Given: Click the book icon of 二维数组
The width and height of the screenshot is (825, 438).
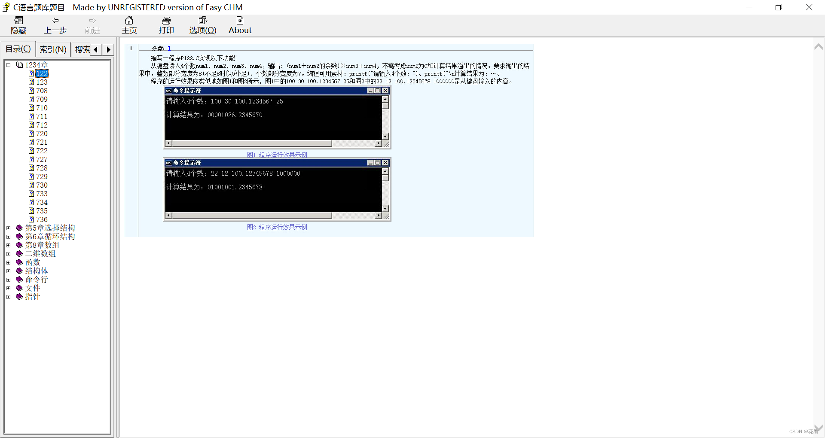Looking at the screenshot, I should pyautogui.click(x=19, y=254).
